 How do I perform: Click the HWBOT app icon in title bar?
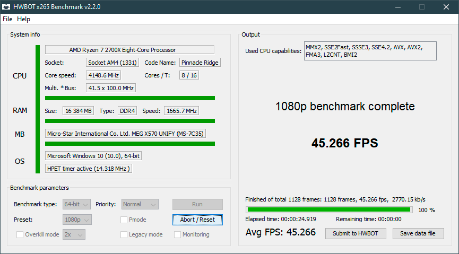(x=6, y=6)
